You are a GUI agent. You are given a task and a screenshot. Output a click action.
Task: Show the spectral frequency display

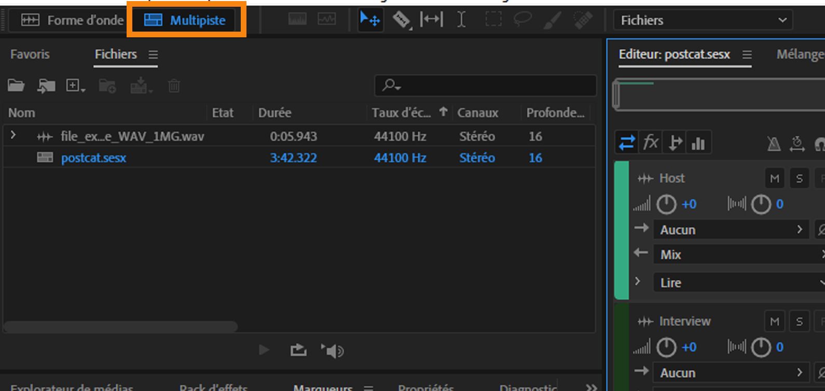tap(297, 20)
